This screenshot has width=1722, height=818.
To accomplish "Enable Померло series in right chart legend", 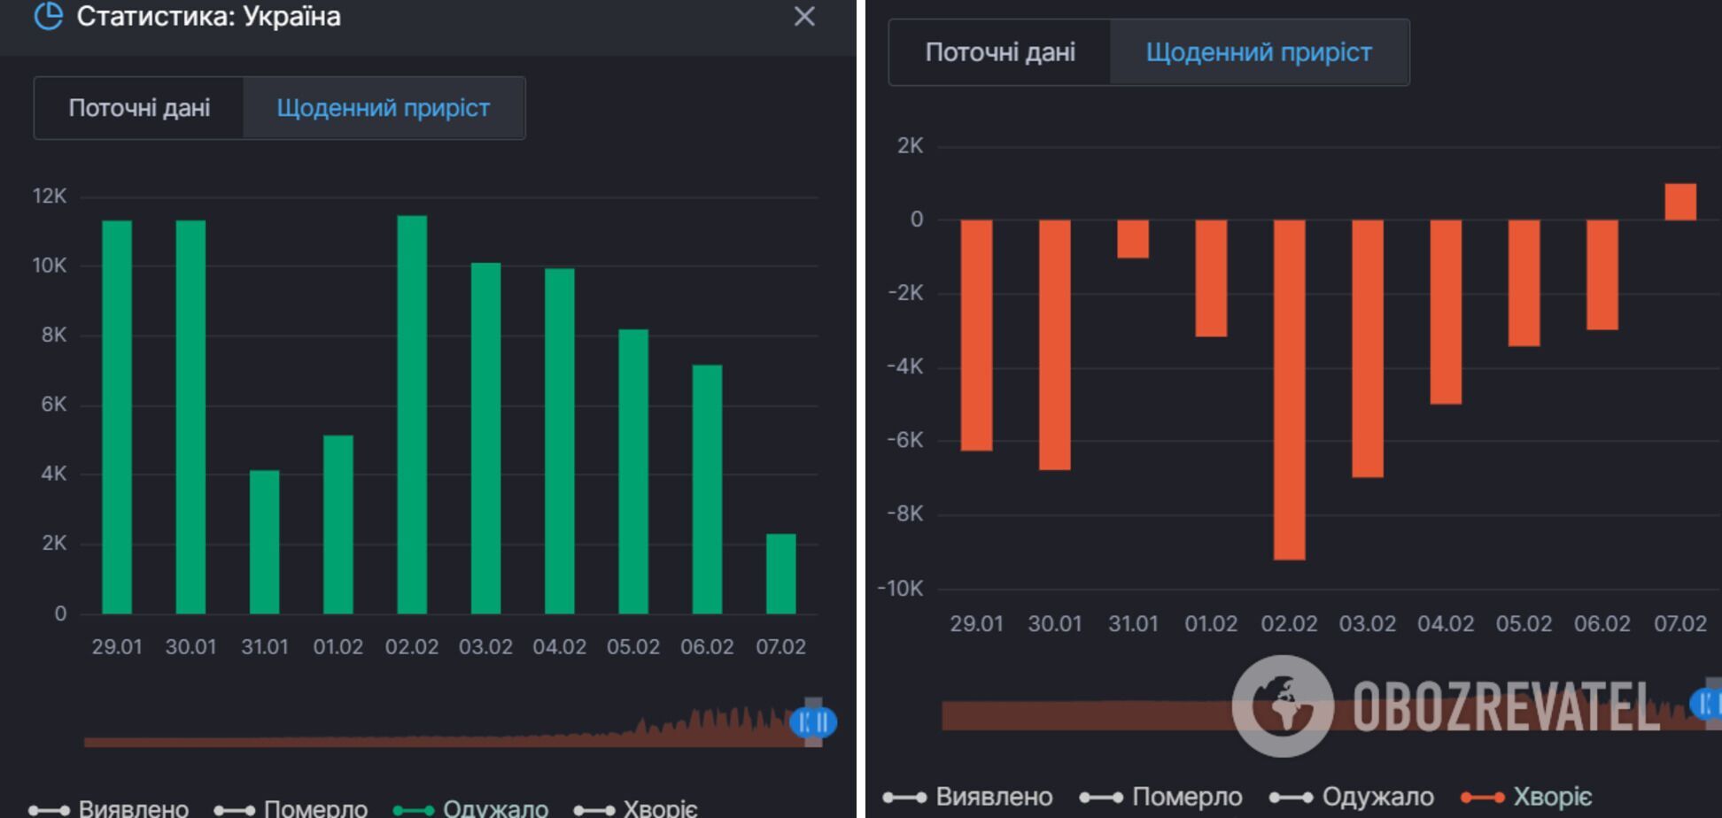I will click(1161, 797).
